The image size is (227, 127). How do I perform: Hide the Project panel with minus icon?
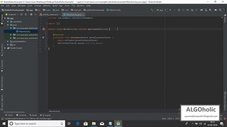click(x=35, y=14)
